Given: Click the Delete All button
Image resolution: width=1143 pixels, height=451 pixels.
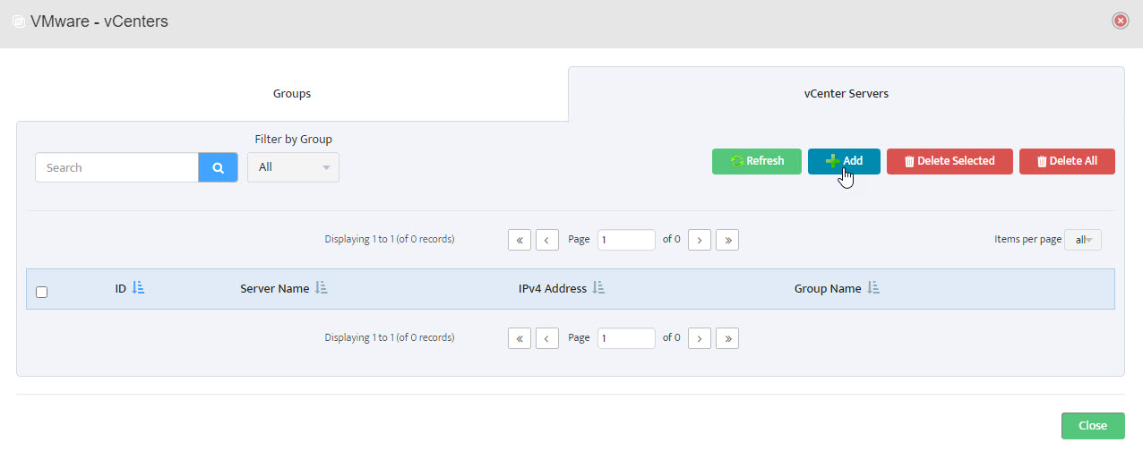Looking at the screenshot, I should coord(1067,161).
